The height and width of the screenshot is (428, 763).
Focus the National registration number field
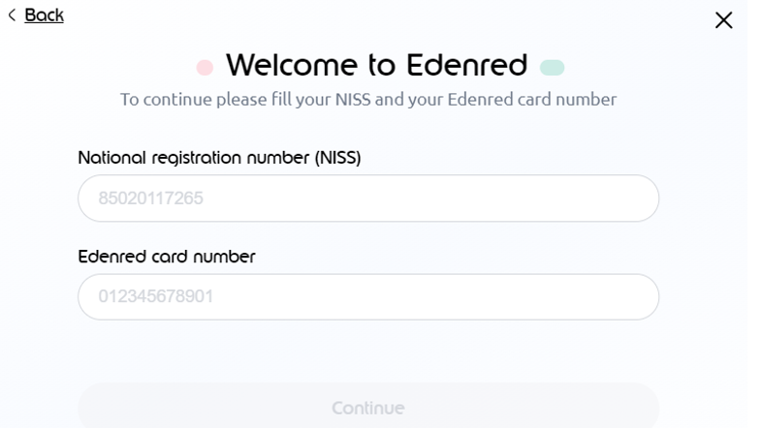368,199
